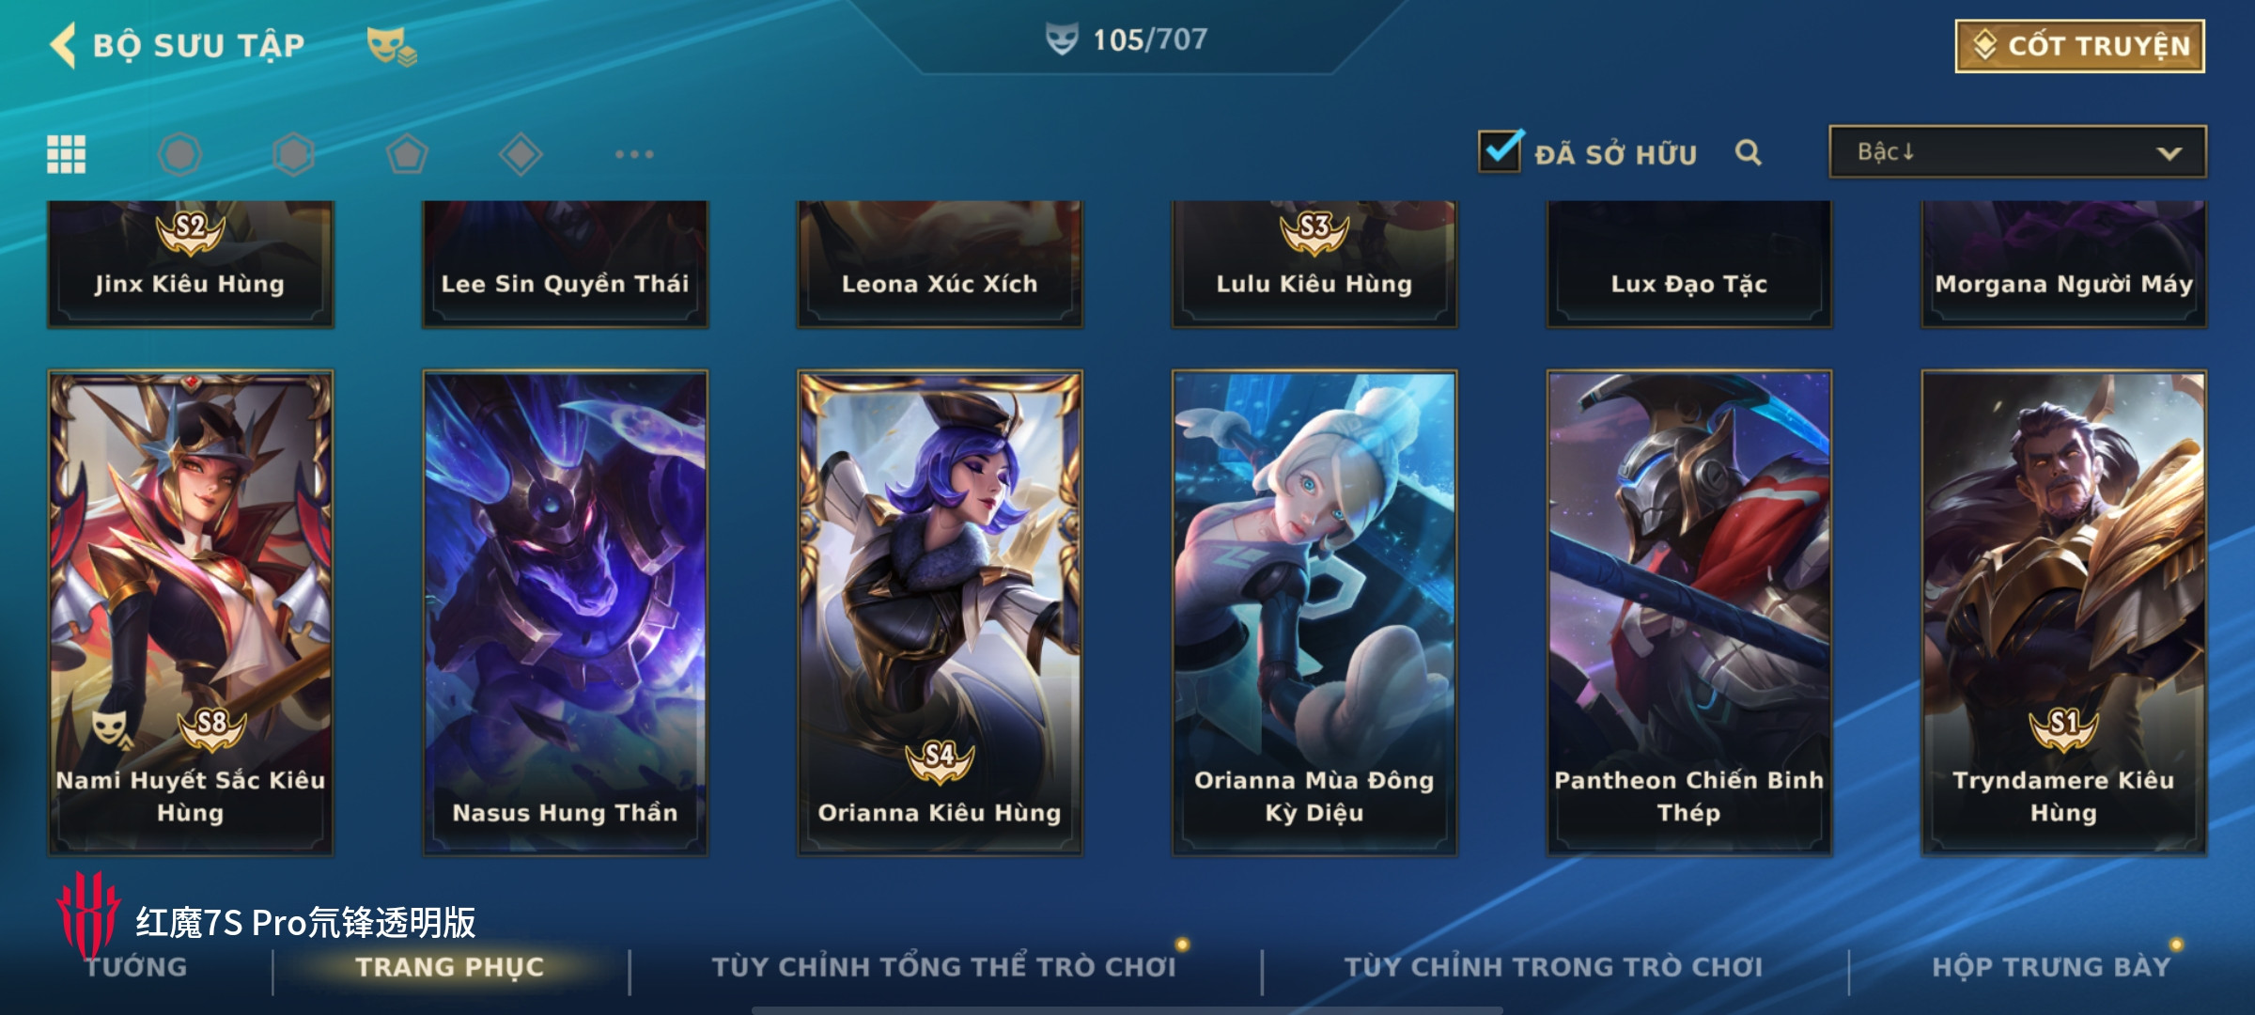
Task: Click the Bậc dropdown chevron arrow
Action: tap(2169, 153)
